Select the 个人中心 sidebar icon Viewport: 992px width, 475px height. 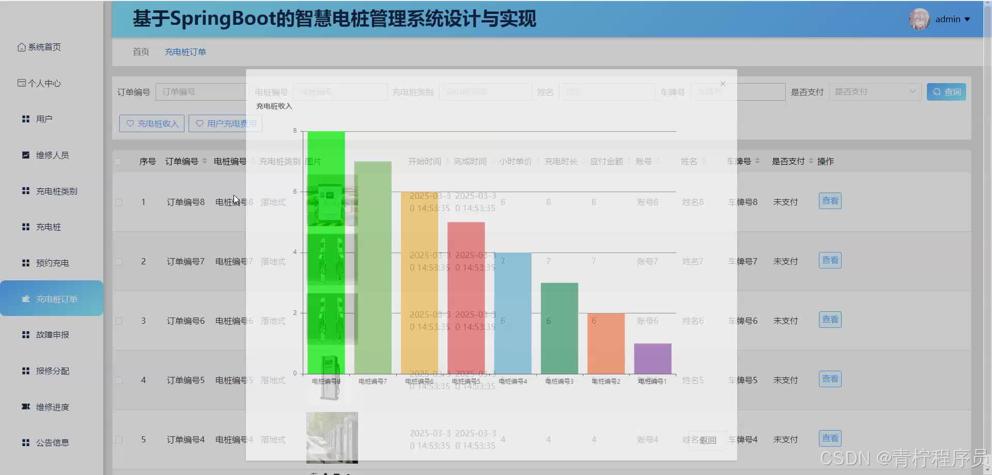(x=21, y=83)
